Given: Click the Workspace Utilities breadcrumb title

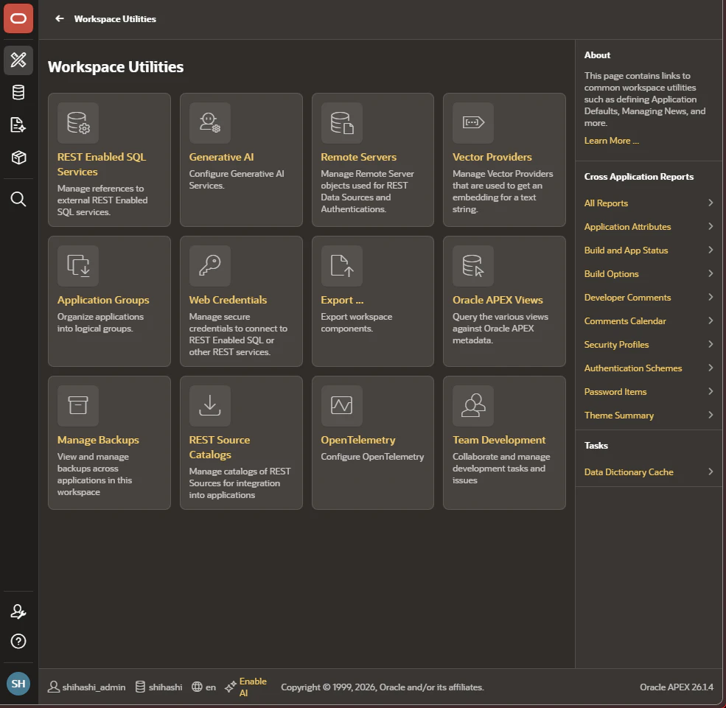Looking at the screenshot, I should pyautogui.click(x=115, y=19).
